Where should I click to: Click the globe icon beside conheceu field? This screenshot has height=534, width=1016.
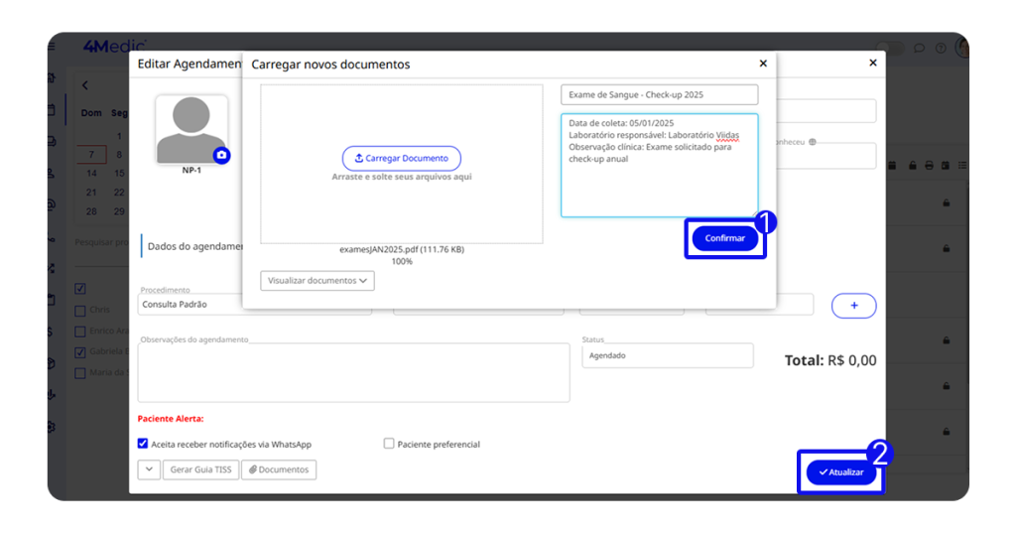tap(813, 142)
